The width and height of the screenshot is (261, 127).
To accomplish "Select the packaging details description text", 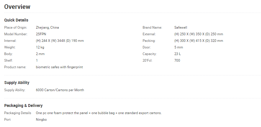I will point(99,113).
